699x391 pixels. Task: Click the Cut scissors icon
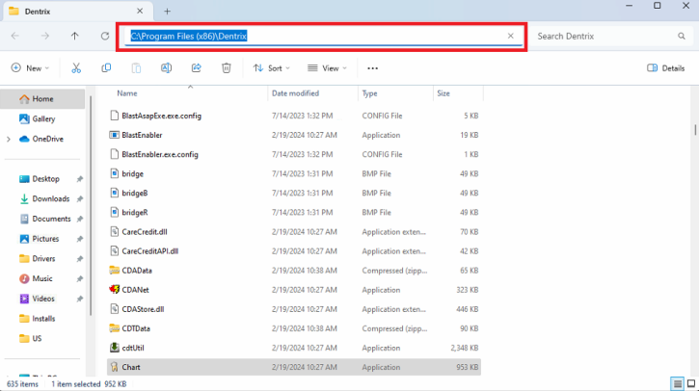tap(76, 68)
